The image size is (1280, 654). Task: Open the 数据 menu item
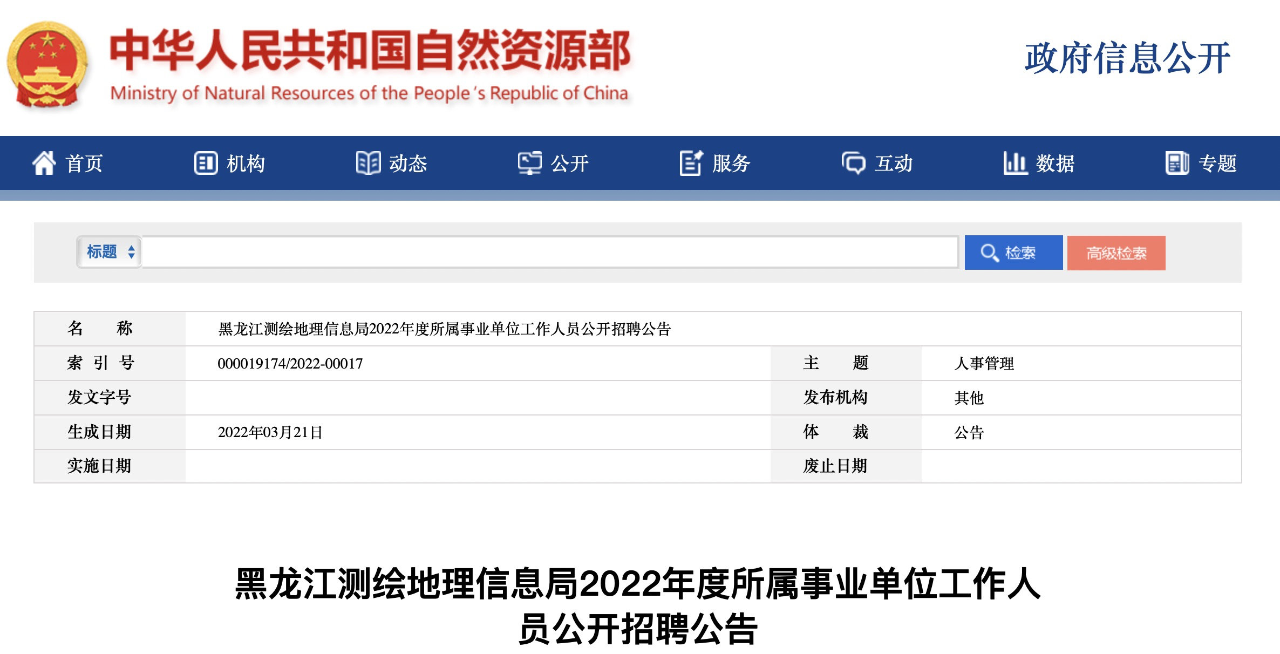pyautogui.click(x=1055, y=163)
